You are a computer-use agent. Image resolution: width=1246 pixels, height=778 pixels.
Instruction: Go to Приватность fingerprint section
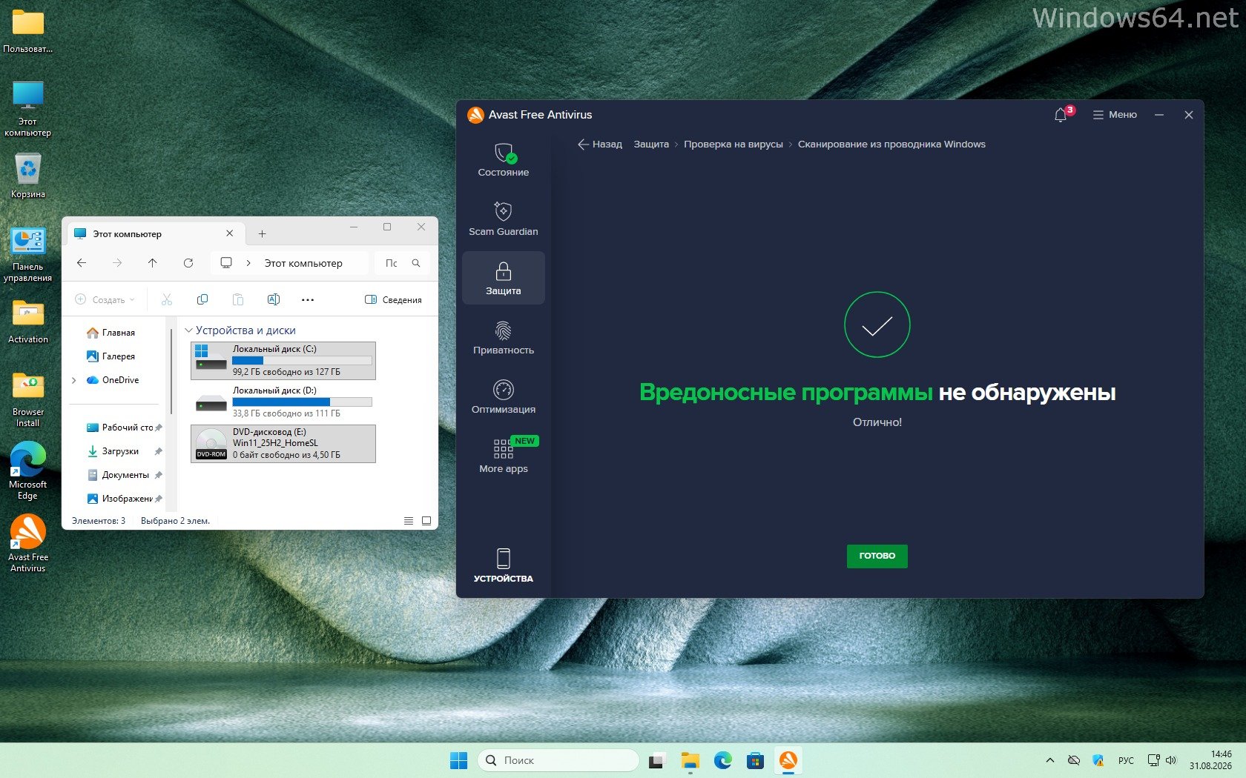point(503,337)
